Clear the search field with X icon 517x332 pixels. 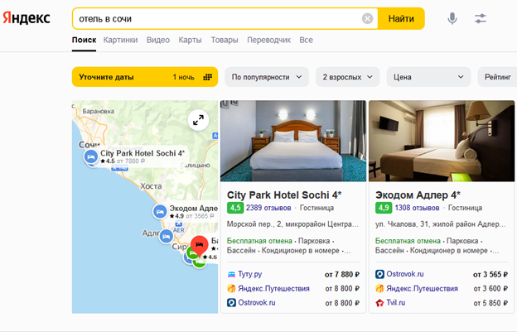click(x=367, y=18)
